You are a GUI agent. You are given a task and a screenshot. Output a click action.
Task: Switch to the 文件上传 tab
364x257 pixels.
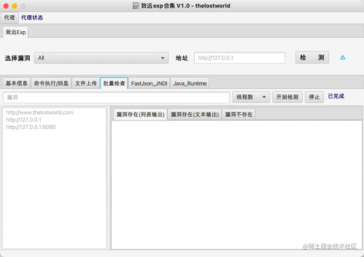86,83
